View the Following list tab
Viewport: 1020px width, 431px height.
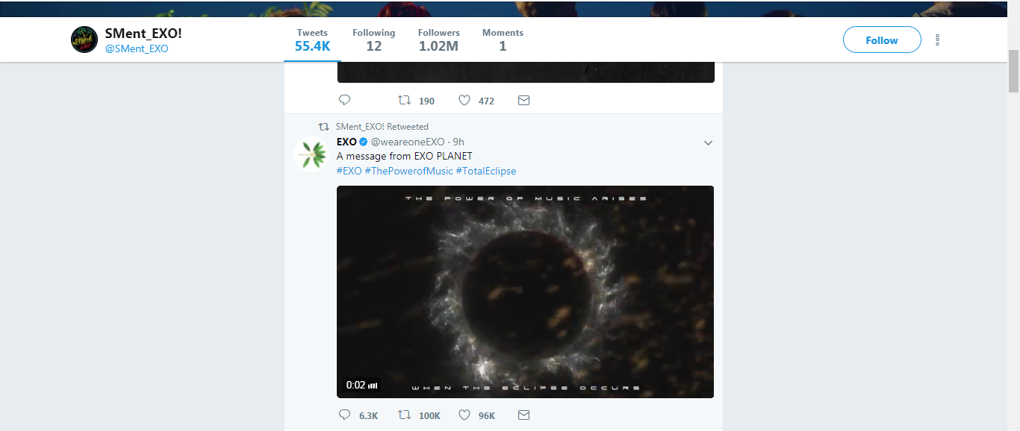click(374, 40)
